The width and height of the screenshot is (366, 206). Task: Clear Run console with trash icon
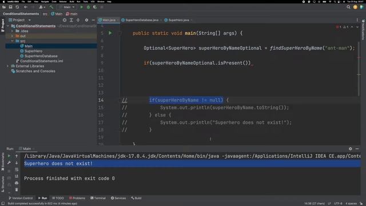[x=17, y=189]
